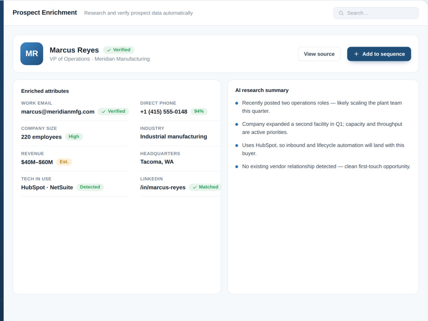This screenshot has width=428, height=321.
Task: Add Marcus Reyes to sequence
Action: click(379, 54)
